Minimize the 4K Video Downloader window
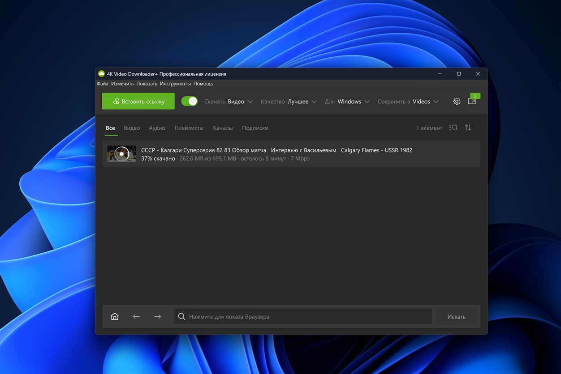561x374 pixels. coord(440,74)
